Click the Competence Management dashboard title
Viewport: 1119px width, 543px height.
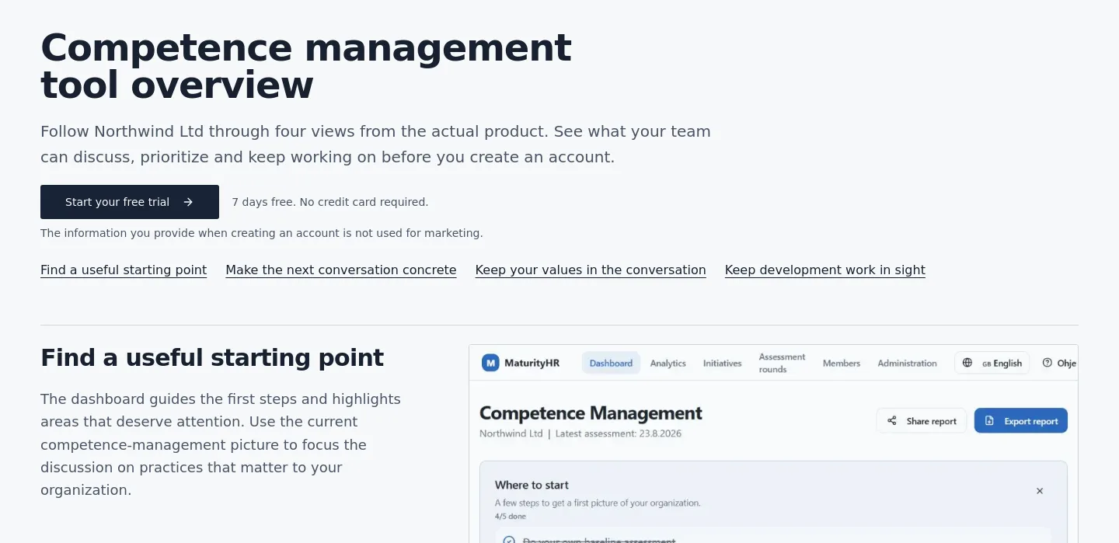pyautogui.click(x=591, y=413)
